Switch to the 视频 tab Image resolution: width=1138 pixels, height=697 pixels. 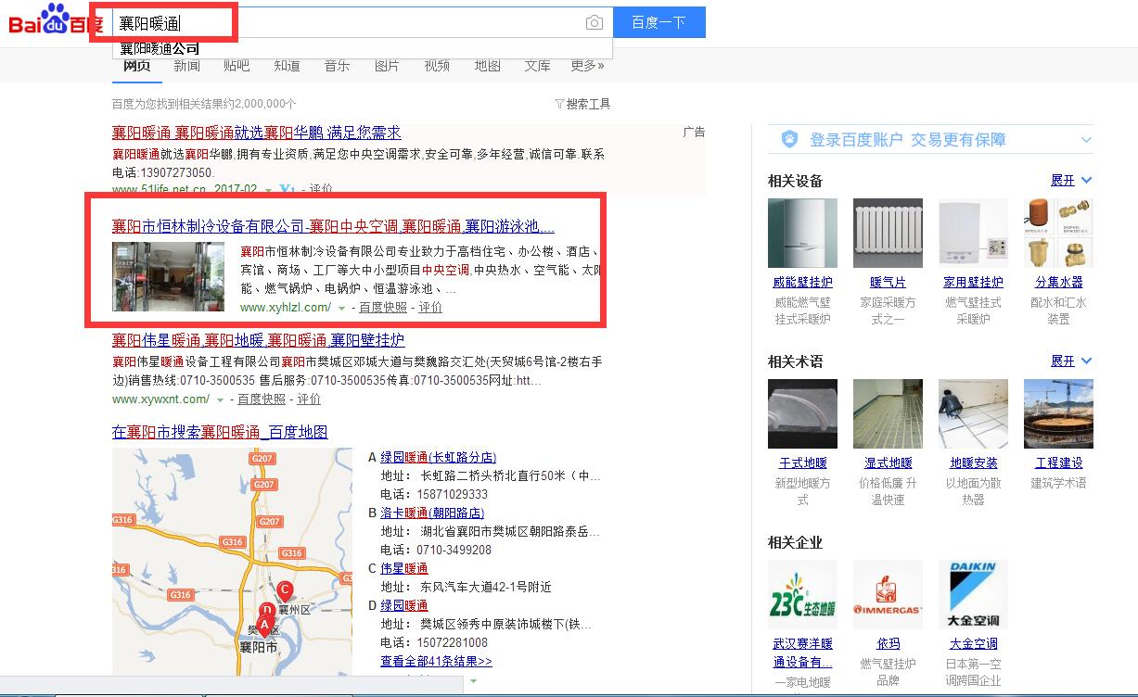tap(437, 66)
